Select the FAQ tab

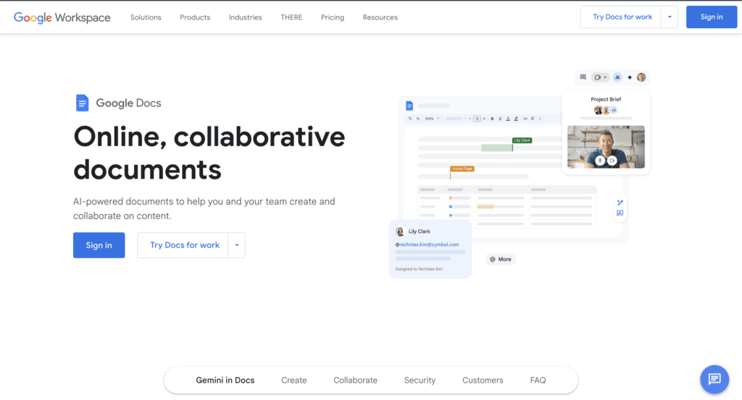coord(538,380)
